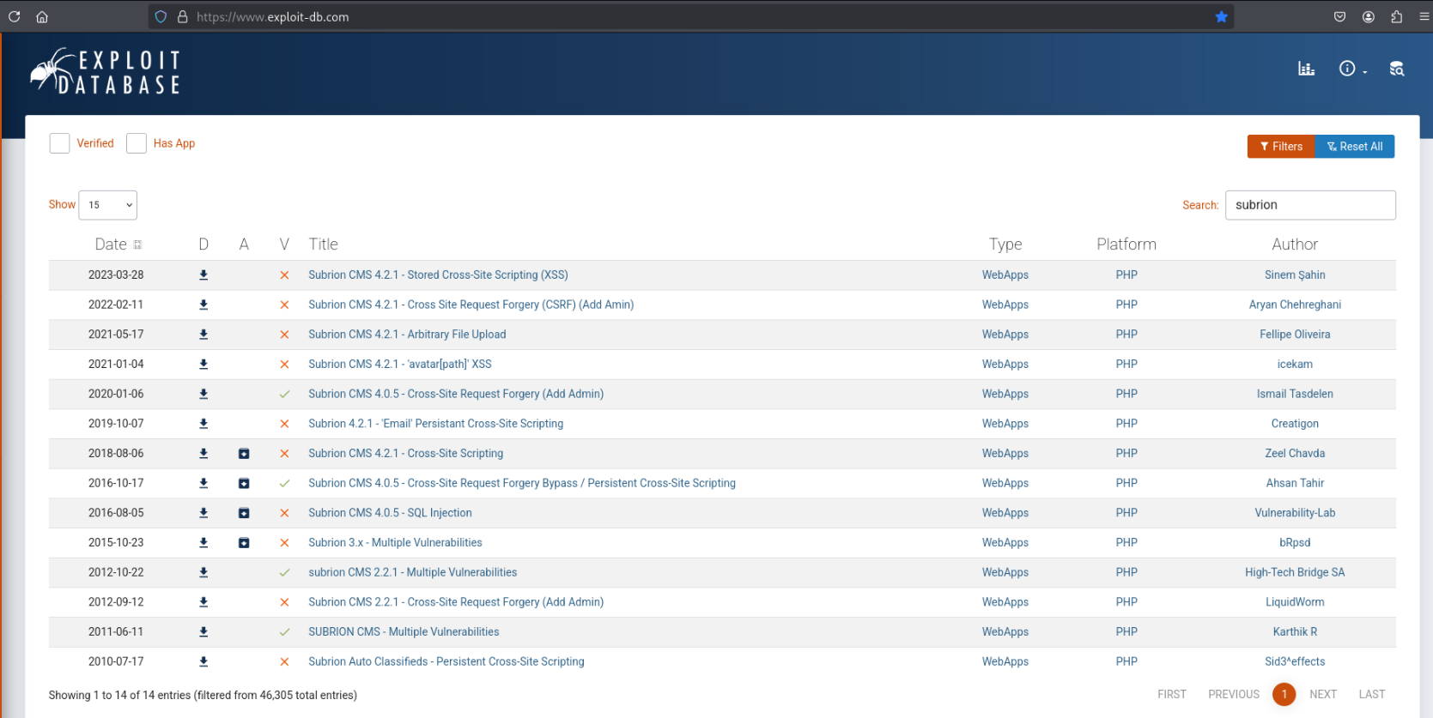Enable the Verified checkbox filter
Image resolution: width=1433 pixels, height=718 pixels.
click(x=59, y=143)
